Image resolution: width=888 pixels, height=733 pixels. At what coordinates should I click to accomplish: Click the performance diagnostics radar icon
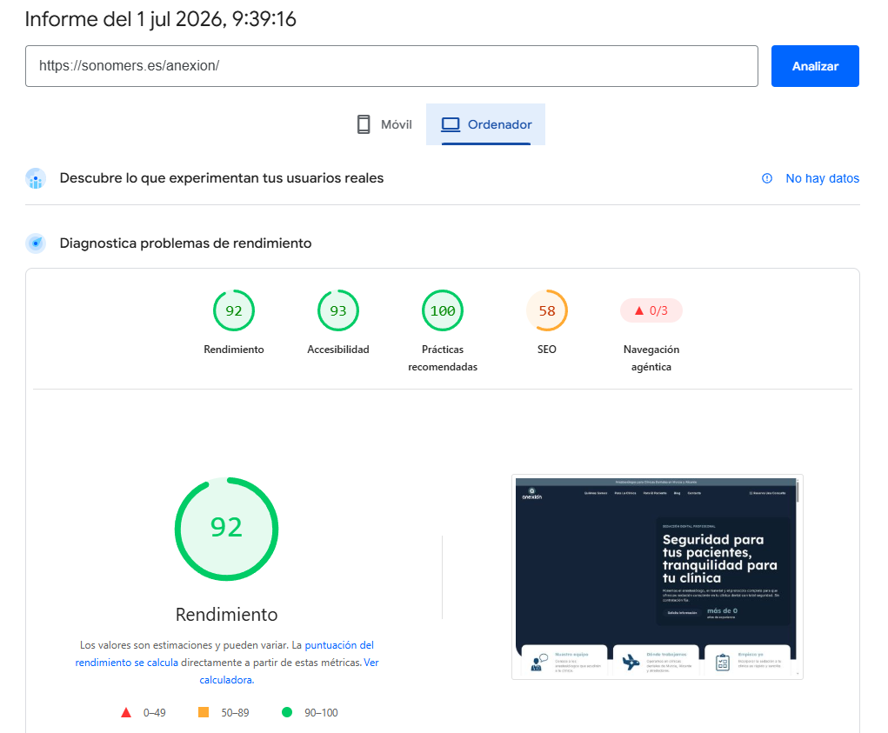tap(36, 243)
